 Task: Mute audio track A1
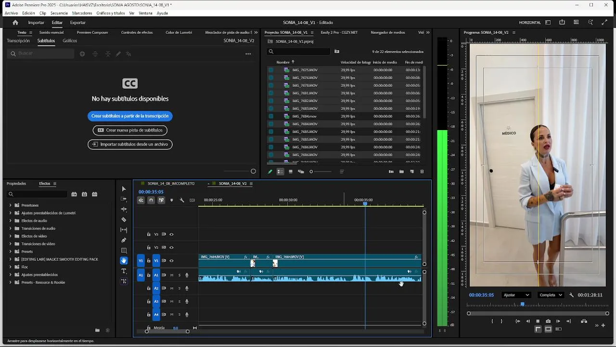[172, 275]
